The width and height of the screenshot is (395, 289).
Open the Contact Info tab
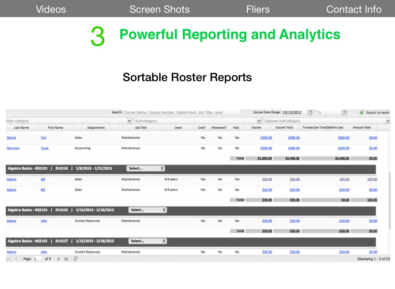pos(353,9)
